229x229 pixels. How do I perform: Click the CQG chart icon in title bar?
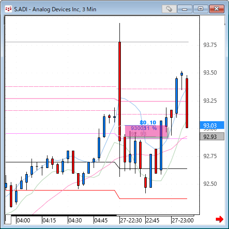[x=8, y=9]
